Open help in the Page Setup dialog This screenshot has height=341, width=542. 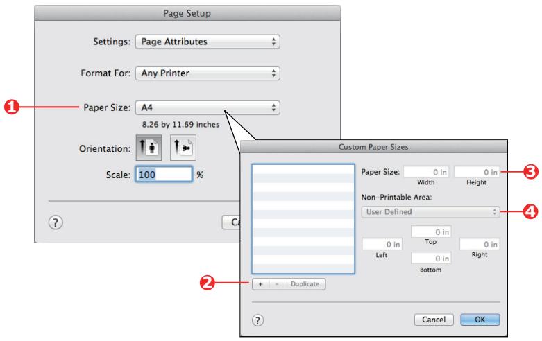coord(56,222)
